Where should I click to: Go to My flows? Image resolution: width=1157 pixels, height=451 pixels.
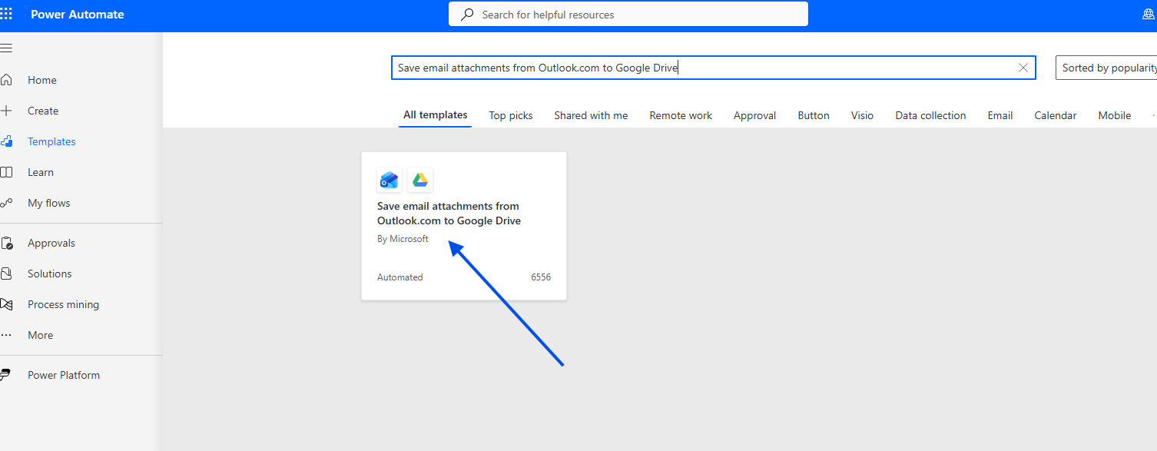[x=48, y=203]
